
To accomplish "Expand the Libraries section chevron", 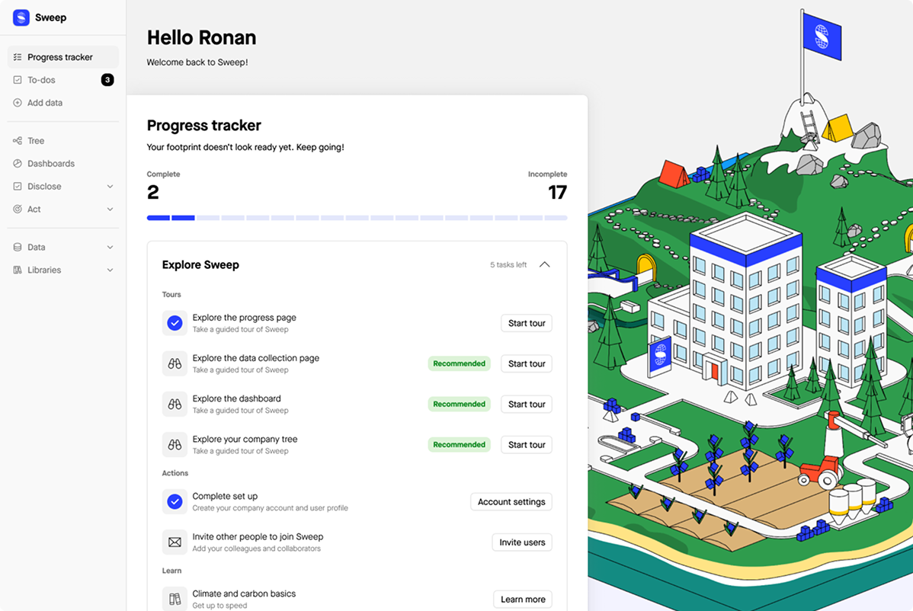I will pos(110,270).
